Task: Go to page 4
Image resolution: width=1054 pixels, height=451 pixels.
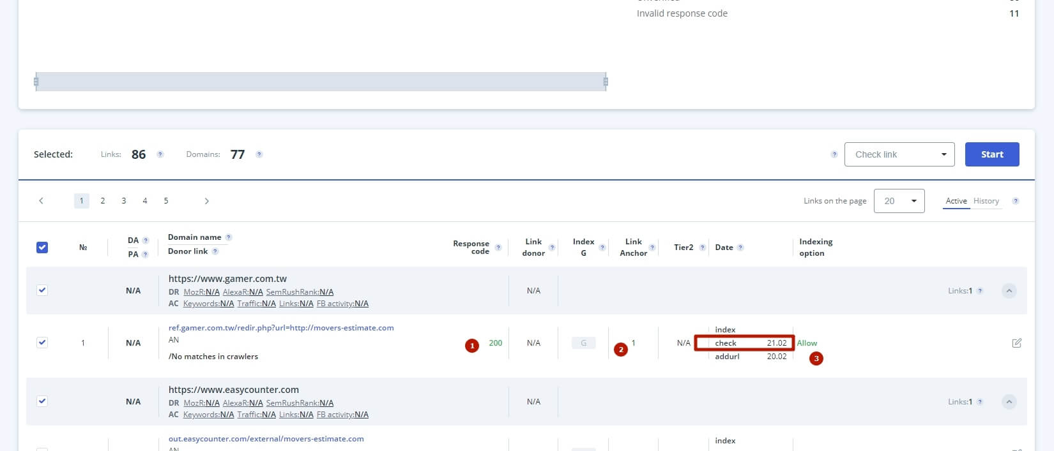Action: tap(145, 201)
